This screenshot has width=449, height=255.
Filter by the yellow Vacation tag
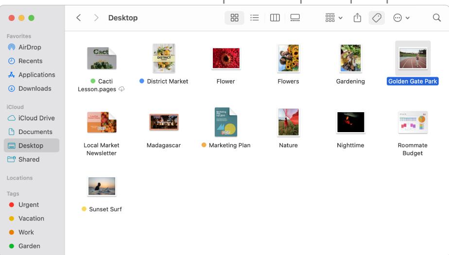[32, 219]
